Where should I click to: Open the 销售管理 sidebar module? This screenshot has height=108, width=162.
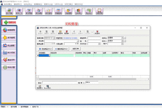[x=9, y=30]
